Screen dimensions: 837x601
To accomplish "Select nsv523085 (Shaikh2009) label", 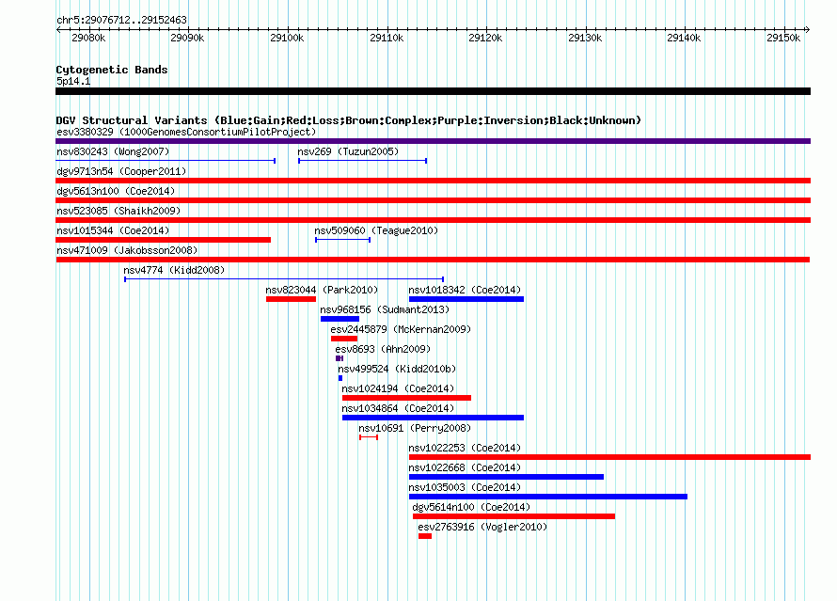I will [x=118, y=211].
